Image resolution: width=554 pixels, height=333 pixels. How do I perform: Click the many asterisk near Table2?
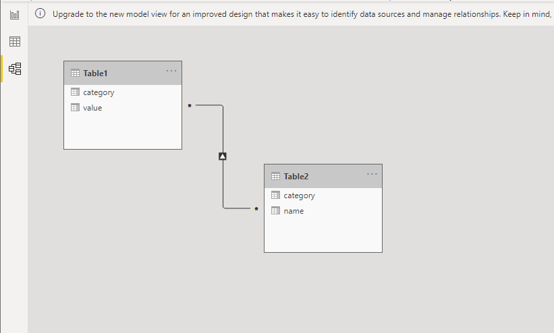click(256, 209)
